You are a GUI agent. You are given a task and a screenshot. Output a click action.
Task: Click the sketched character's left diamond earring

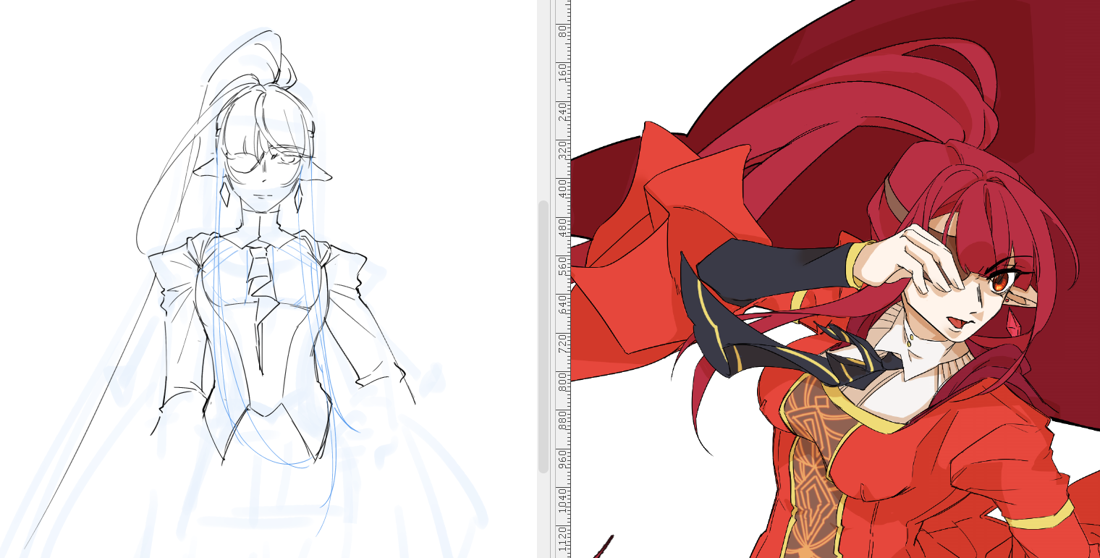tap(225, 194)
